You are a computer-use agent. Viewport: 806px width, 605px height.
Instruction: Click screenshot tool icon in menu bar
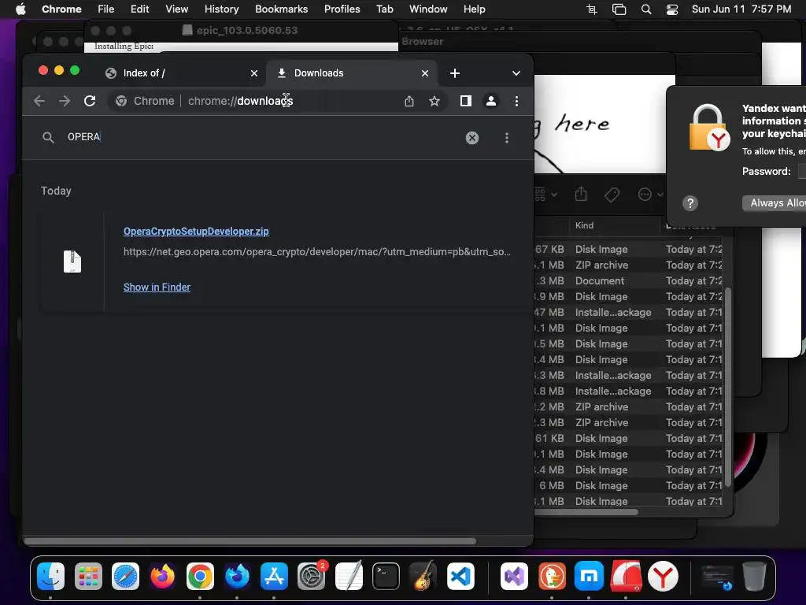tap(592, 9)
